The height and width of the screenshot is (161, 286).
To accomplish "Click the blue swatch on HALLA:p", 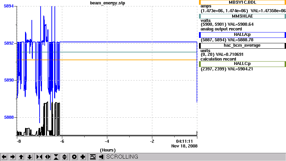I will (x=200, y=35).
